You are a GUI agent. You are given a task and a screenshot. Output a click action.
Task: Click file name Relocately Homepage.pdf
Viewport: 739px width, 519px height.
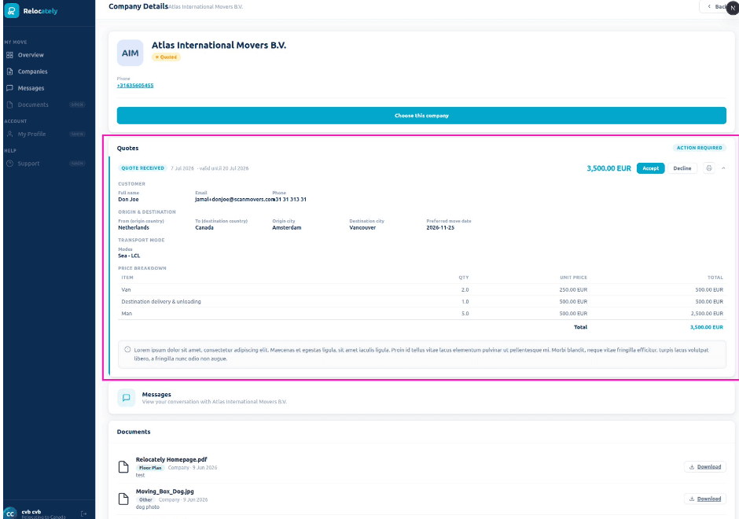click(171, 459)
